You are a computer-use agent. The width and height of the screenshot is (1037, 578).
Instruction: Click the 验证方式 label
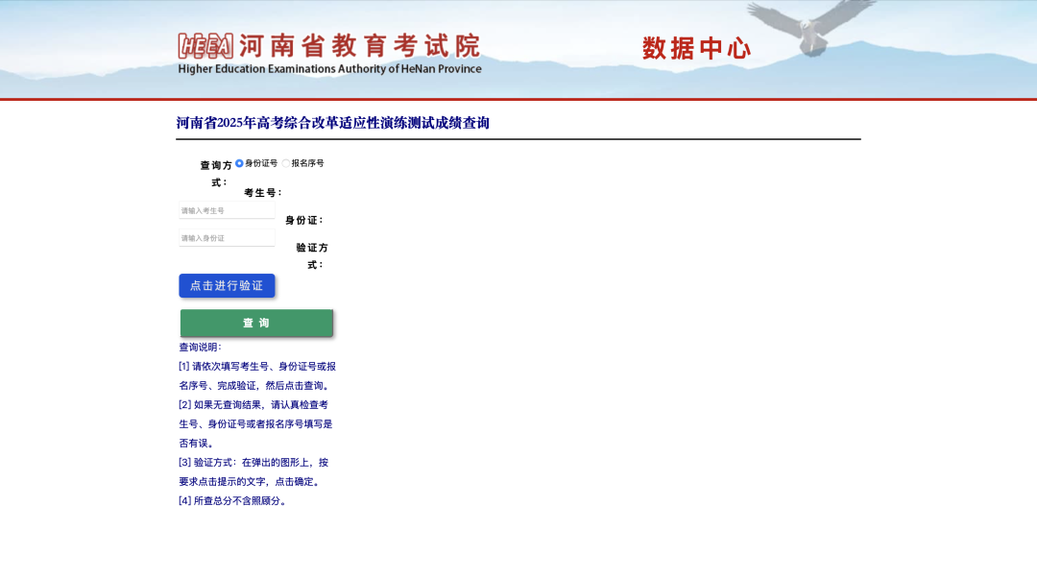tap(312, 255)
